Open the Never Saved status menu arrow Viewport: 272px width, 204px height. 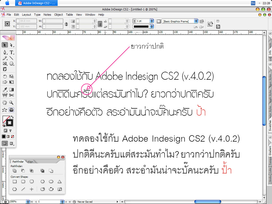click(x=117, y=202)
